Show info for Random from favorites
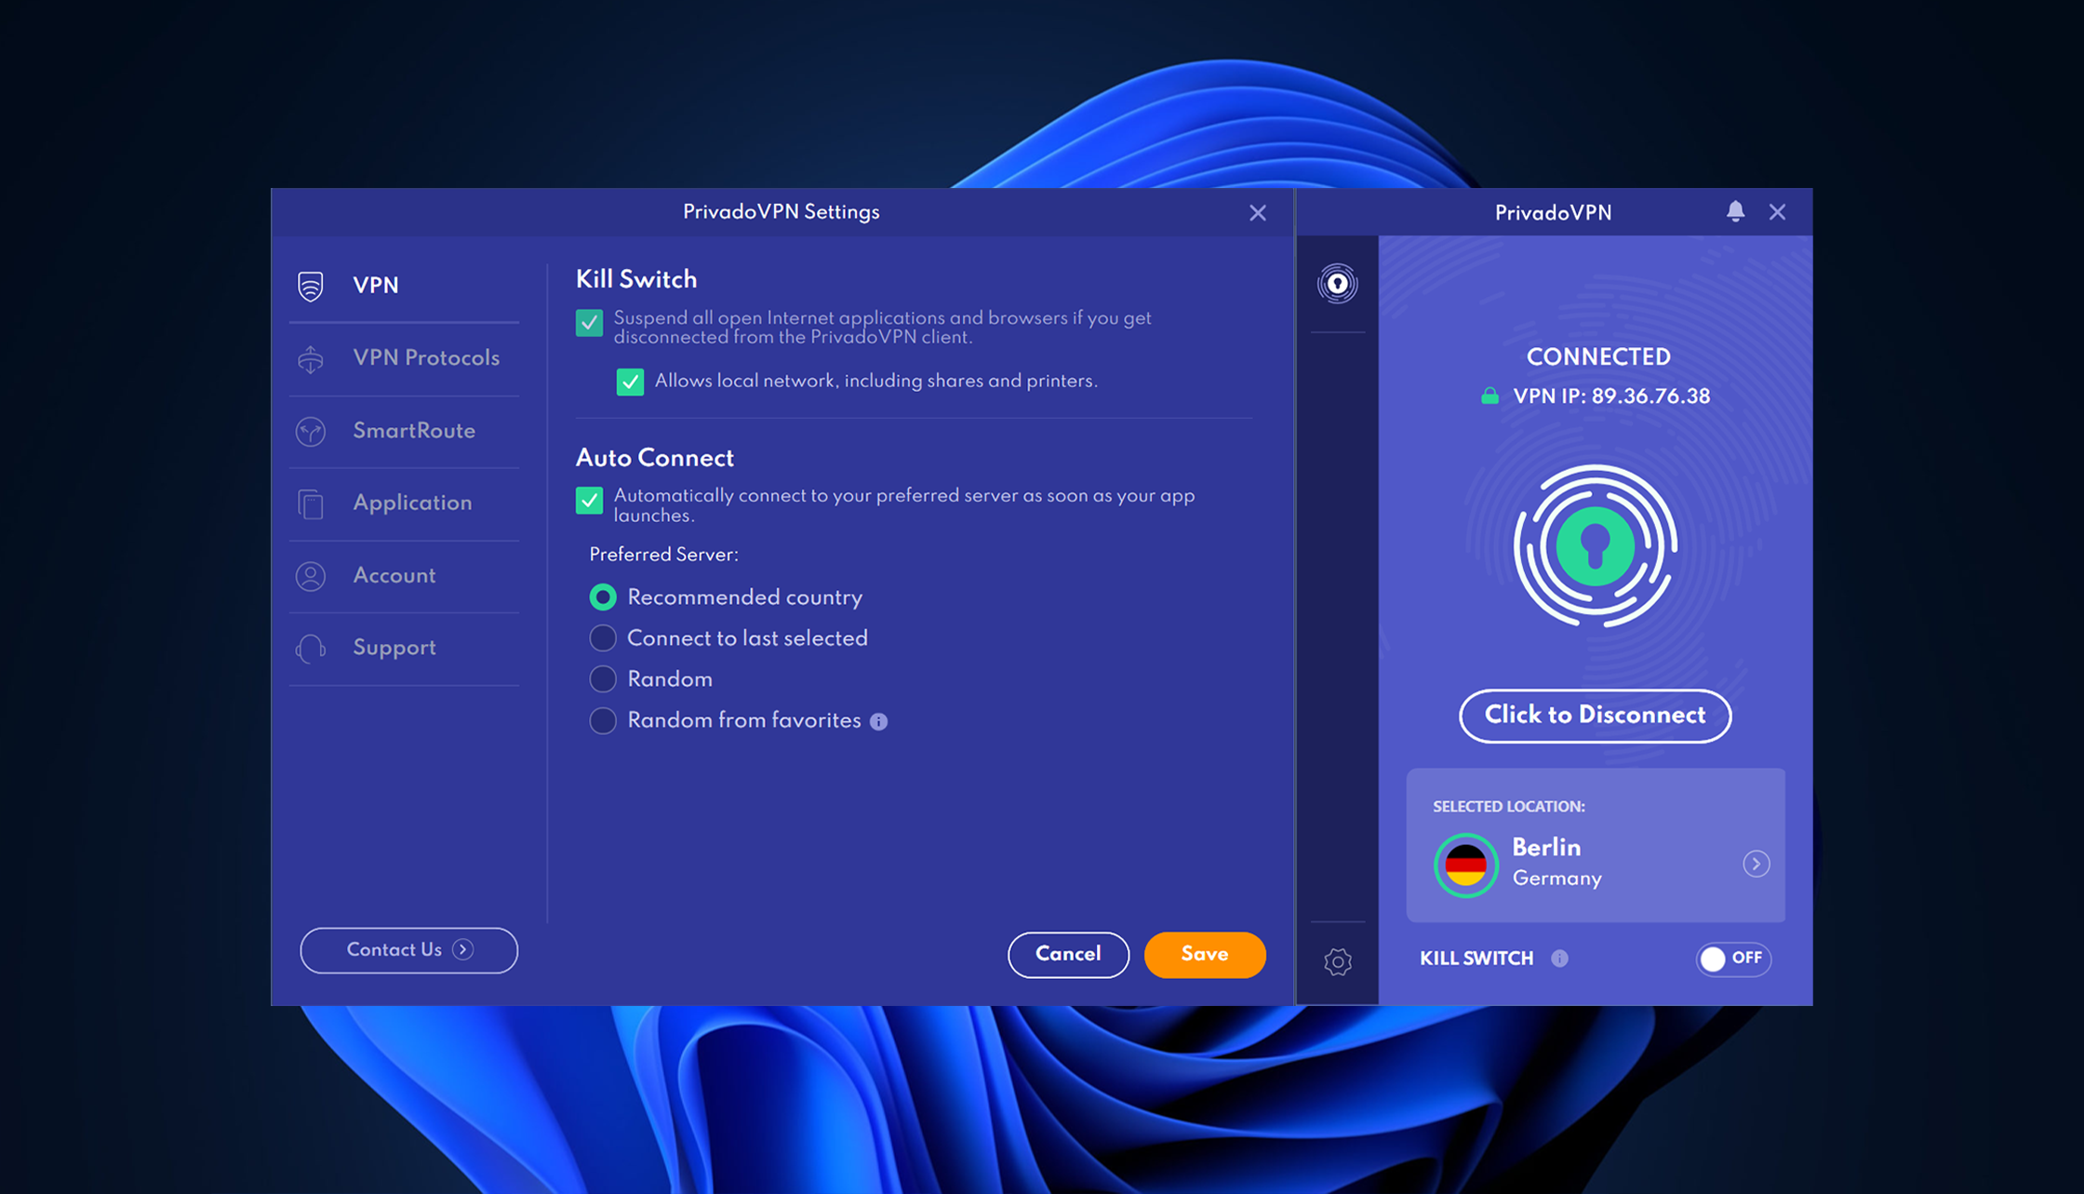 (x=878, y=721)
